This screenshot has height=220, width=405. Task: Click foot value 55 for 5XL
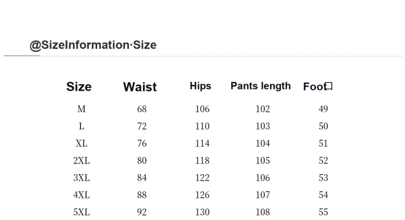click(323, 212)
